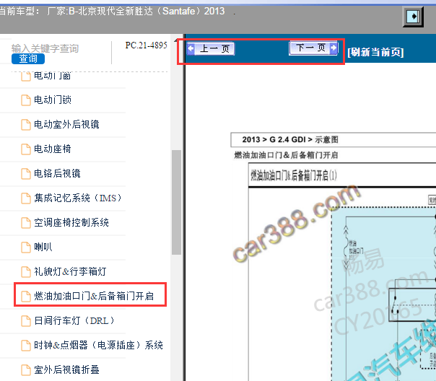
Task: Go to next page with 下一页 button
Action: (x=313, y=48)
